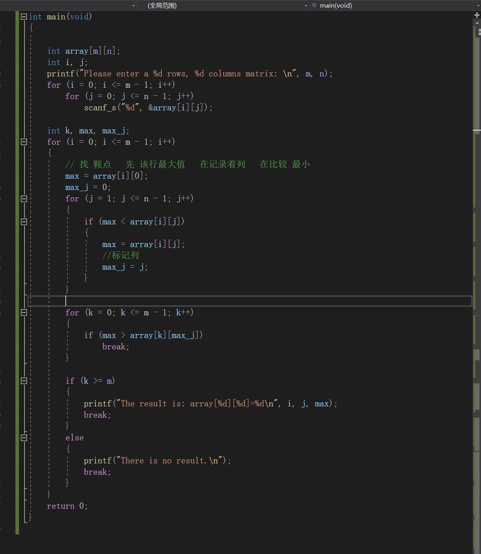Collapse the int main(void) function block
The height and width of the screenshot is (554, 481).
[24, 16]
